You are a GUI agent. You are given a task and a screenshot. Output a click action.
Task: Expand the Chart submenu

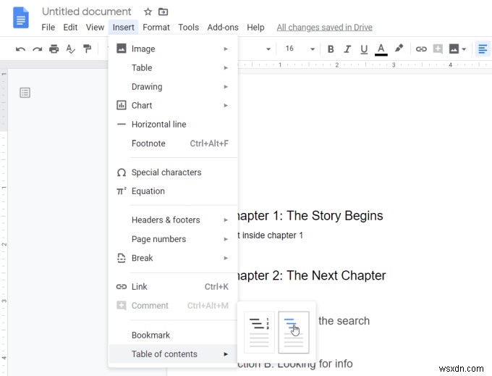pos(173,105)
